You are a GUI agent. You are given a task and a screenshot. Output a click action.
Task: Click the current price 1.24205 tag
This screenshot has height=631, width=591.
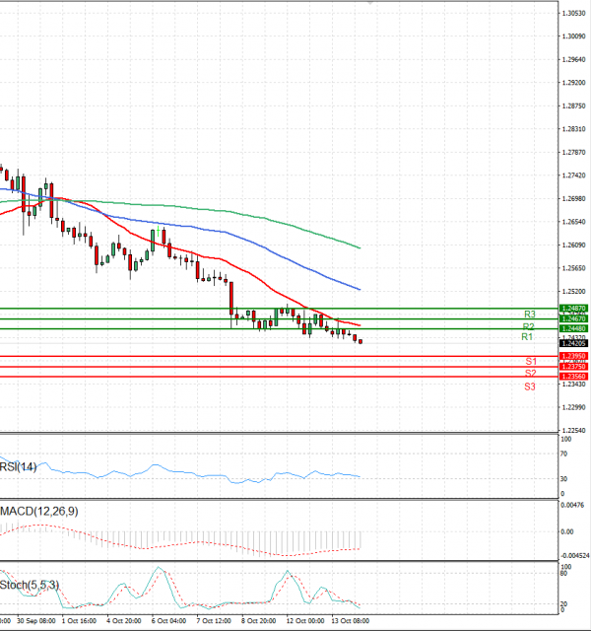[574, 343]
